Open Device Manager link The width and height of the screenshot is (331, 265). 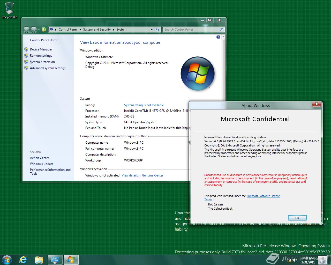point(41,49)
